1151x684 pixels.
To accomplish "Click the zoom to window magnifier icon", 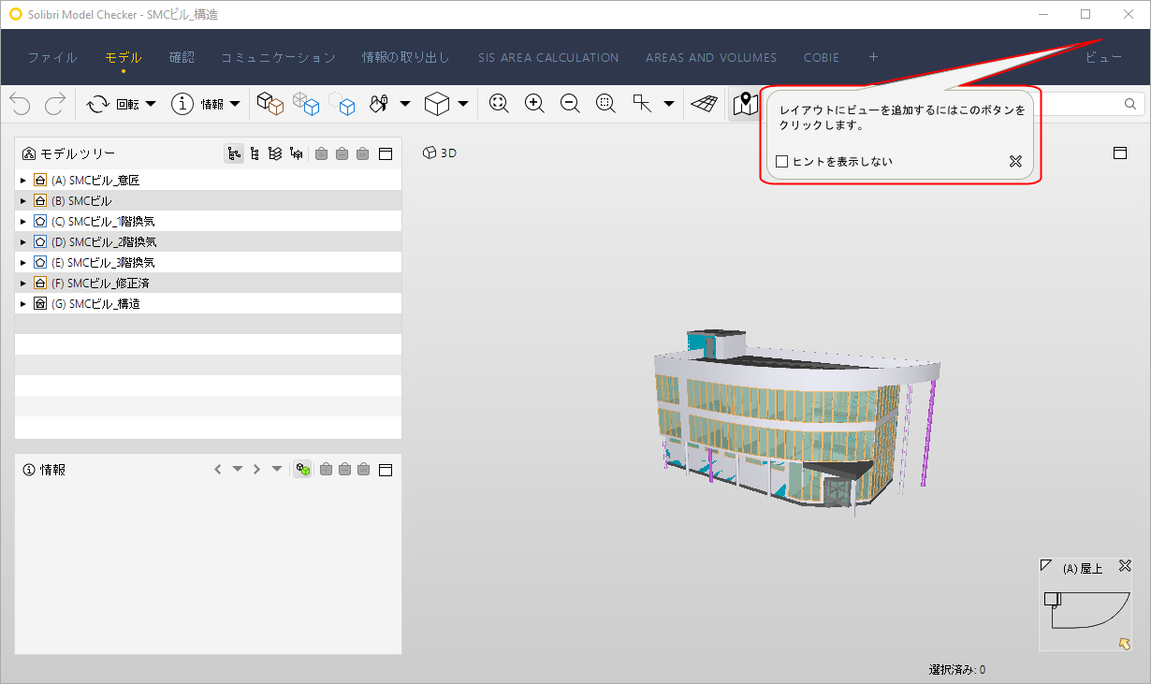I will click(x=605, y=104).
